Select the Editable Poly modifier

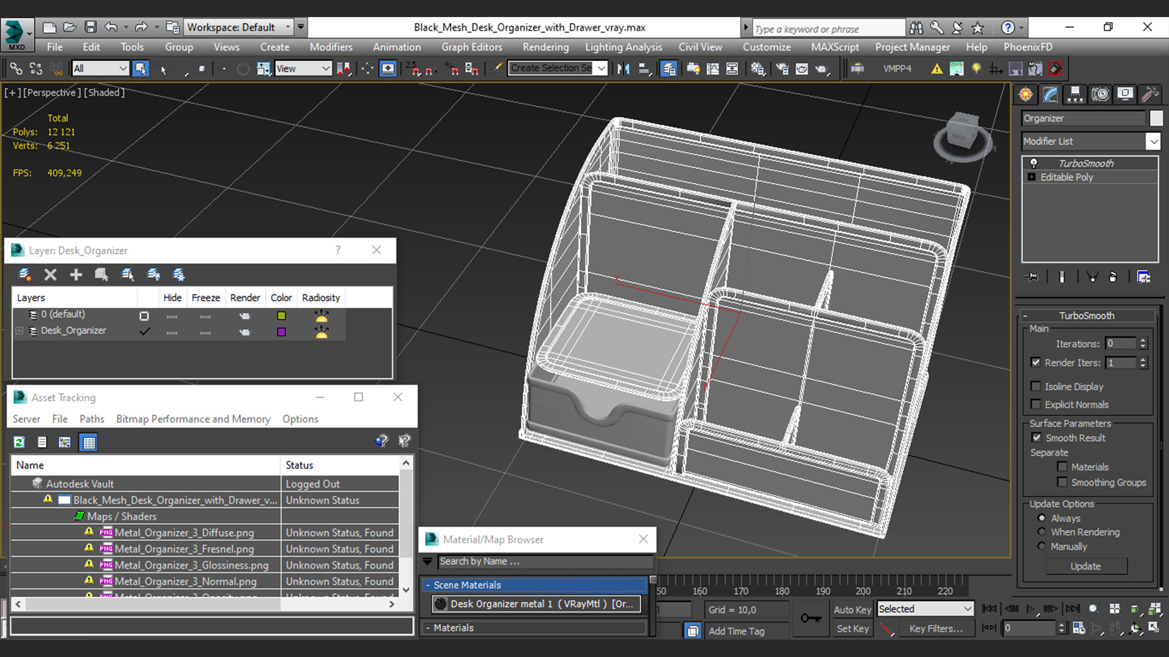tap(1066, 176)
